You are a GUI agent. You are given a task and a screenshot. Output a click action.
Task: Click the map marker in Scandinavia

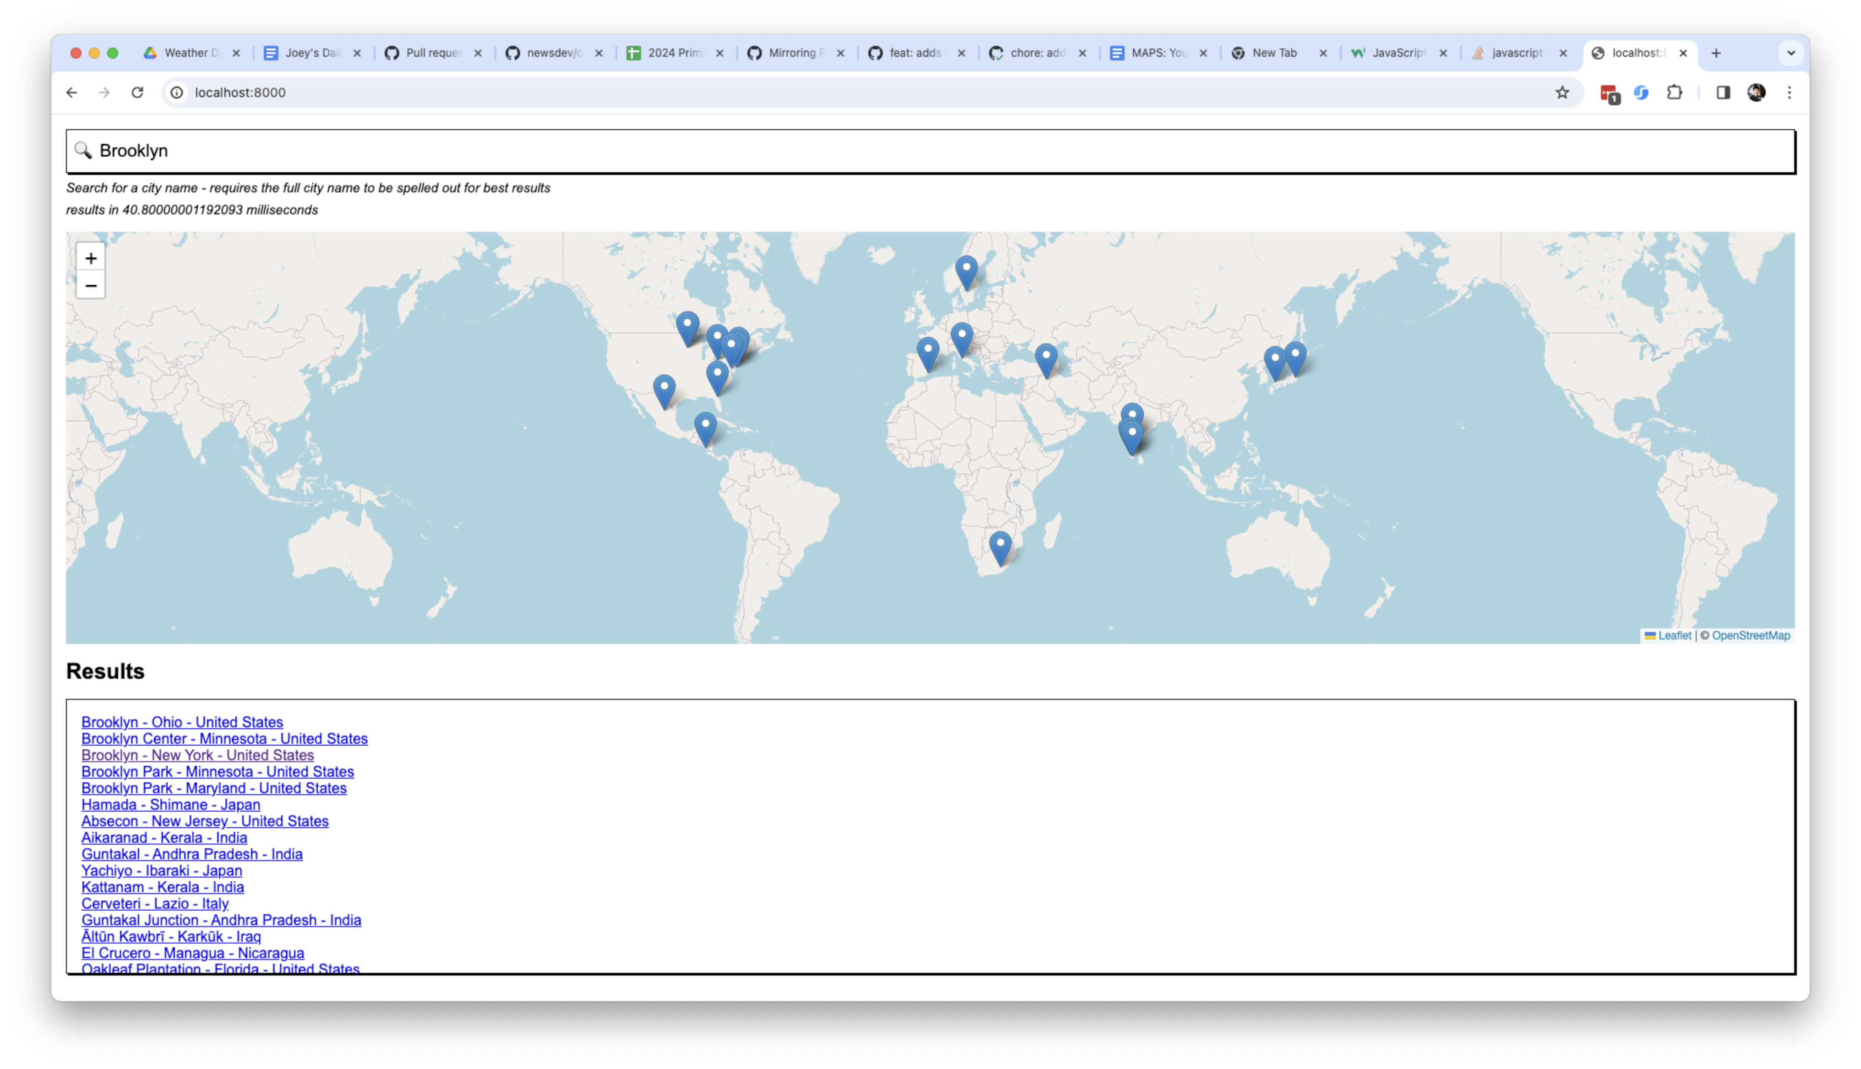[966, 271]
